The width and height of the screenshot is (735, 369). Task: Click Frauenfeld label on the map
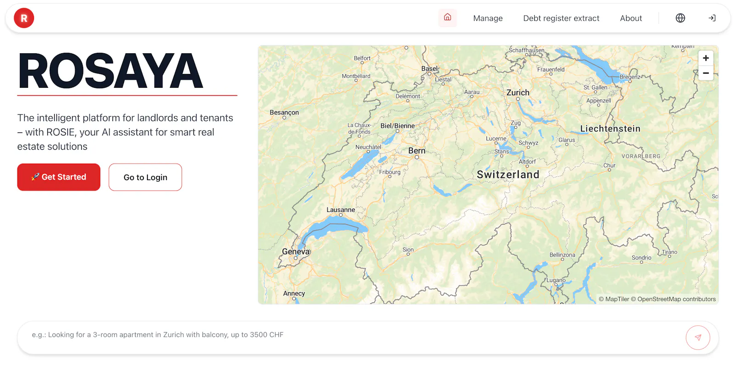click(551, 69)
